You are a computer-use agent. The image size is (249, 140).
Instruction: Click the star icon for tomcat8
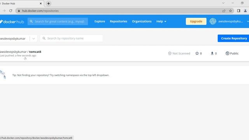tap(197, 53)
